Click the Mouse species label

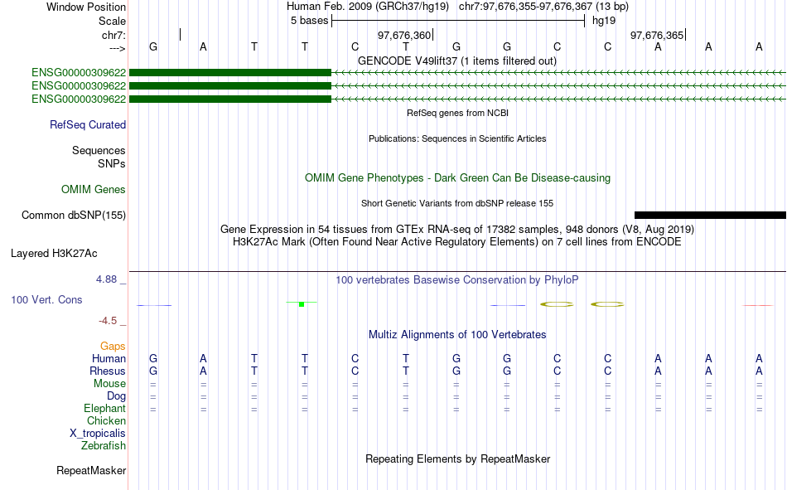tap(109, 383)
